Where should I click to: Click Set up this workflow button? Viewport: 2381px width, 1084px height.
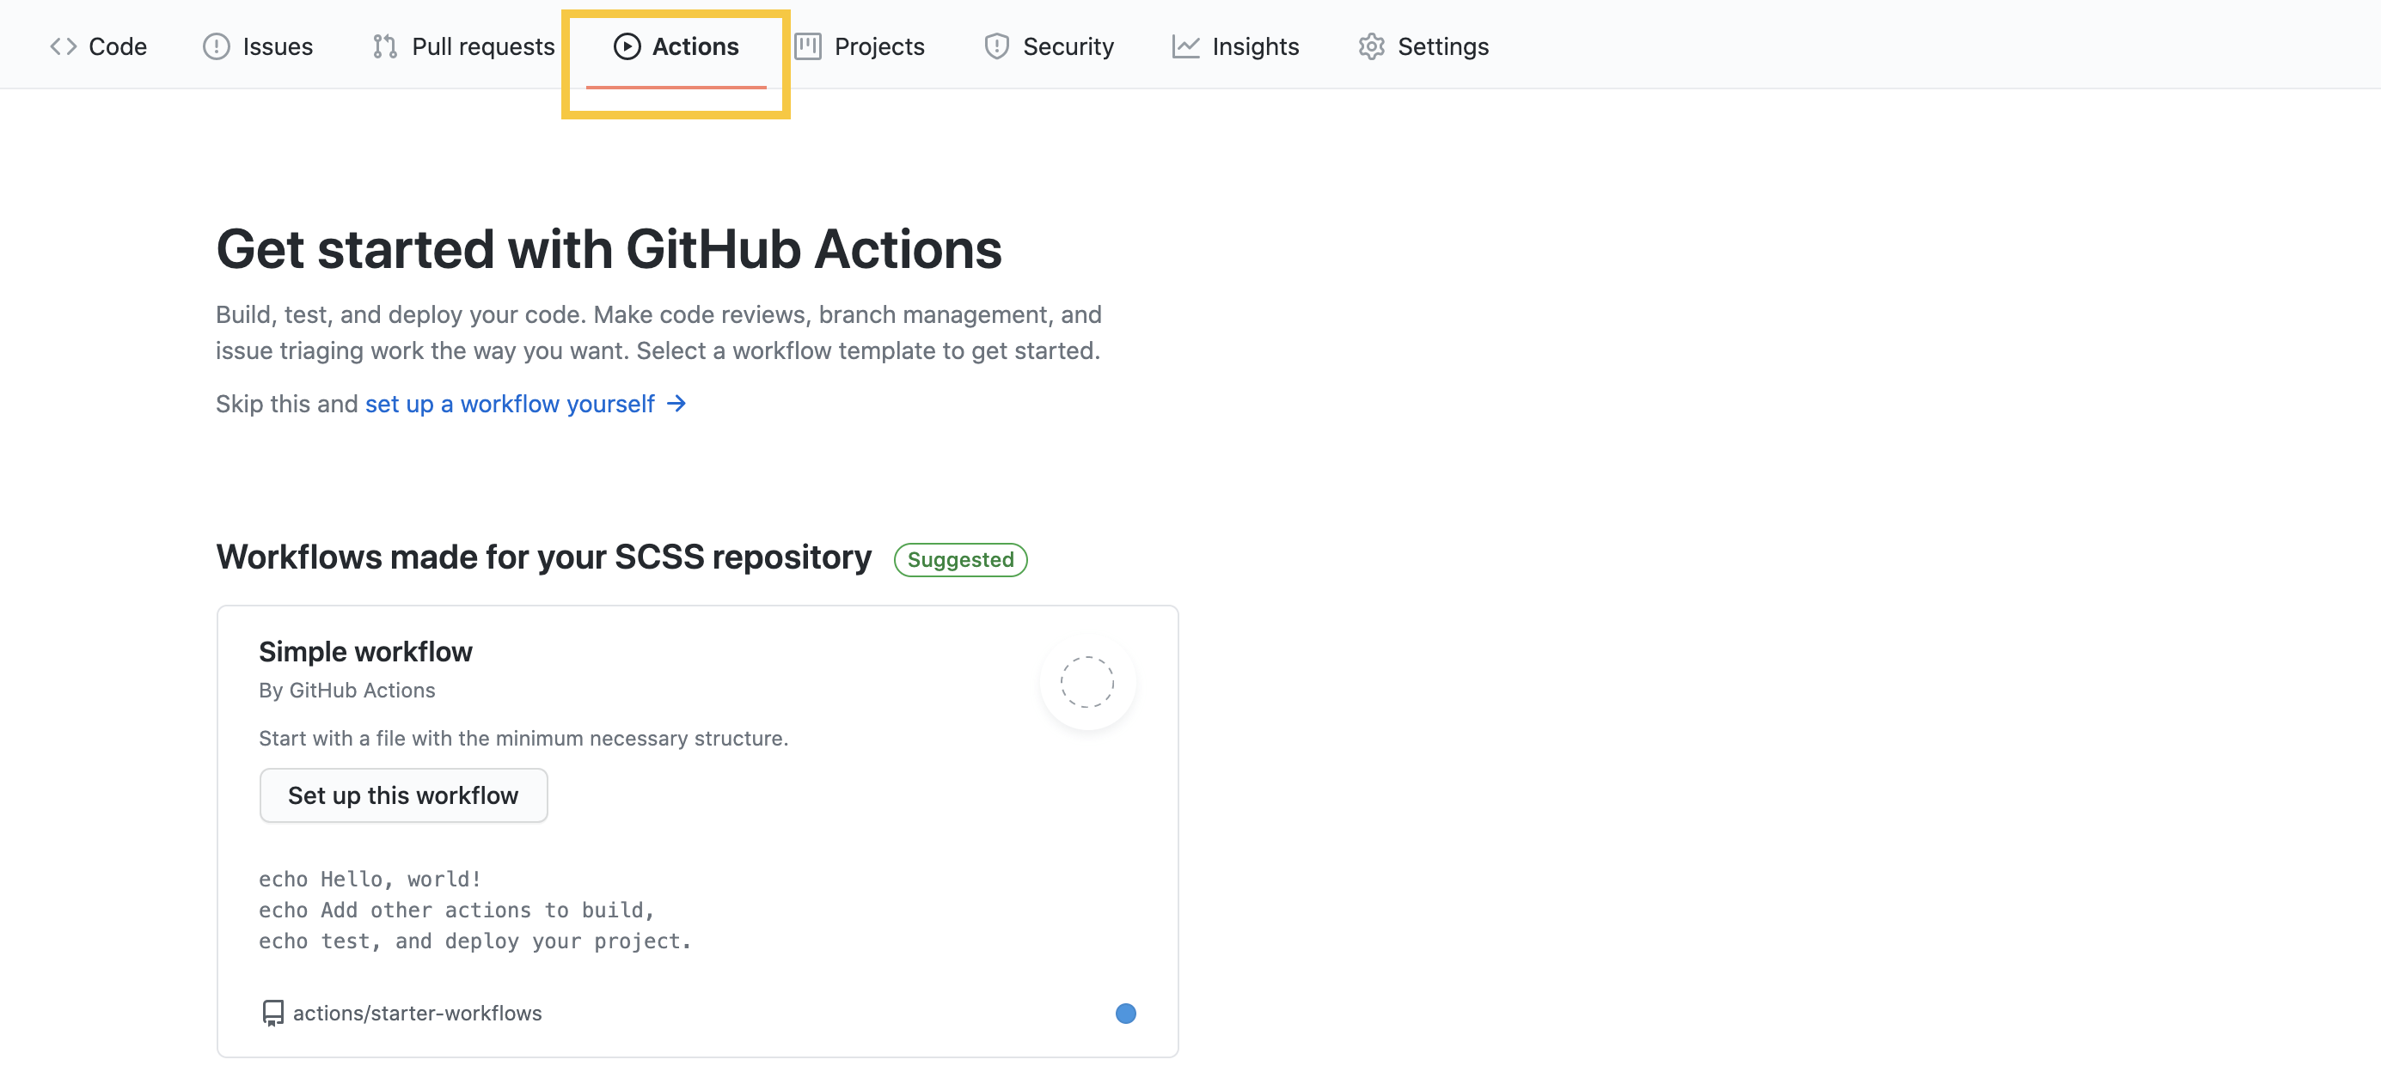(401, 794)
